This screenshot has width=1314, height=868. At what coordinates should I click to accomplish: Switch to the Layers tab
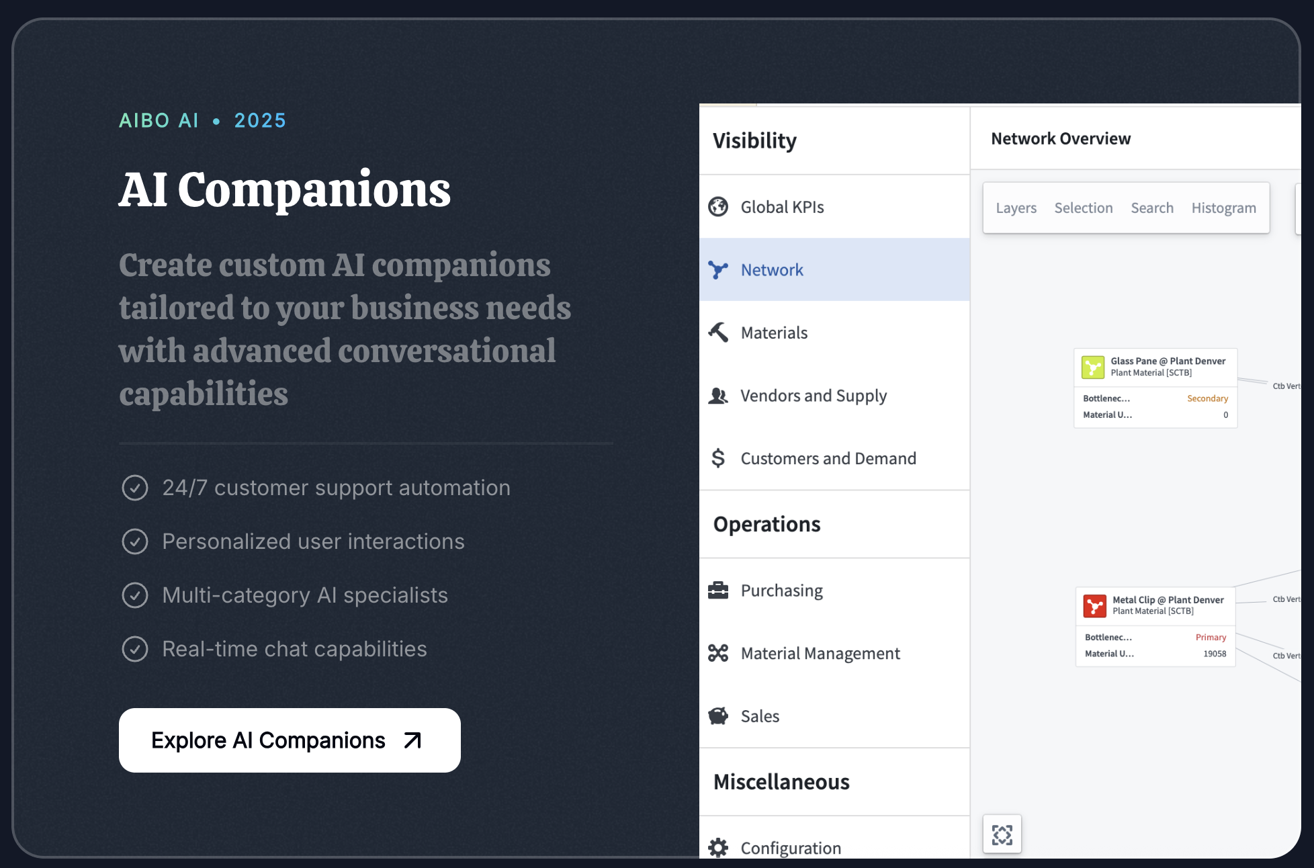pyautogui.click(x=1016, y=208)
